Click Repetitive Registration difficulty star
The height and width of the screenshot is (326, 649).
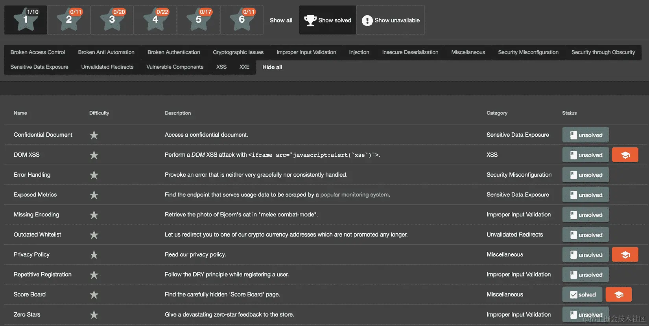point(94,275)
